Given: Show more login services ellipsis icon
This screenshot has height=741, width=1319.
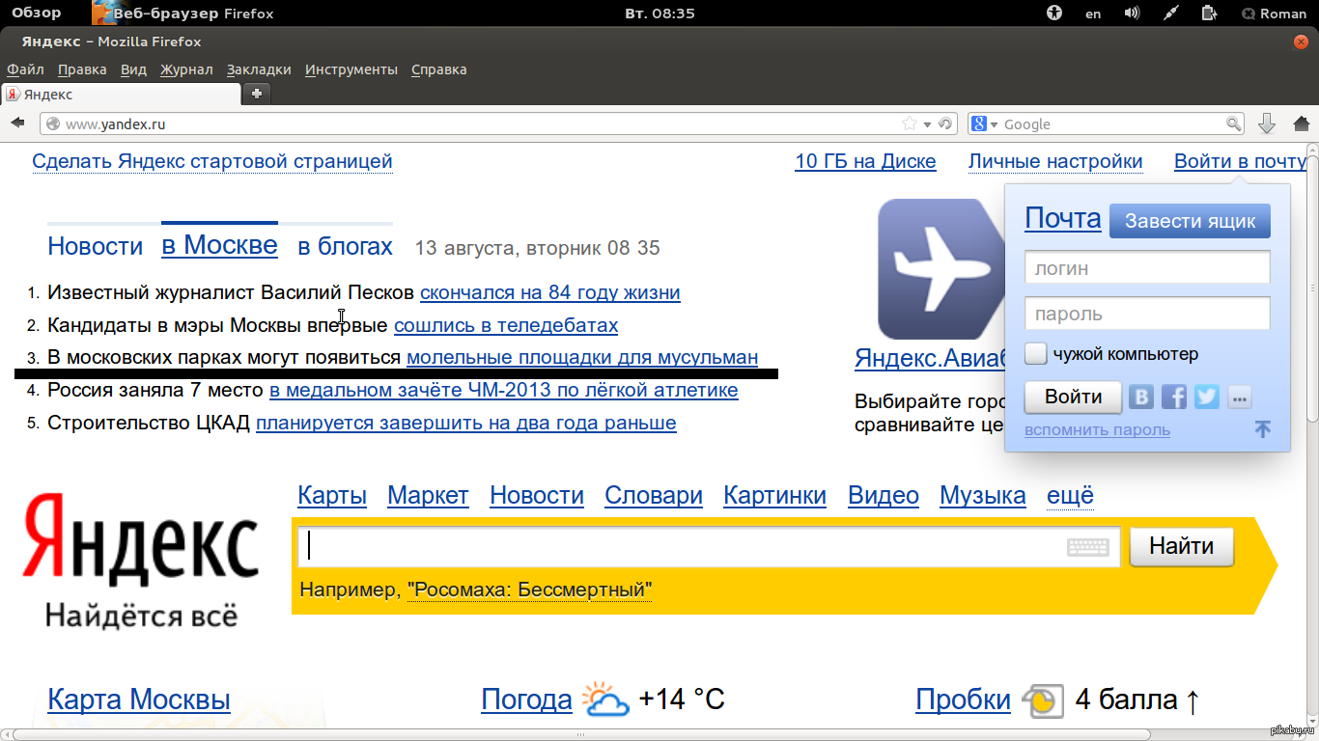Looking at the screenshot, I should click(x=1240, y=397).
